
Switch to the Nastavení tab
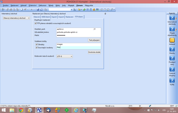pos(69,17)
